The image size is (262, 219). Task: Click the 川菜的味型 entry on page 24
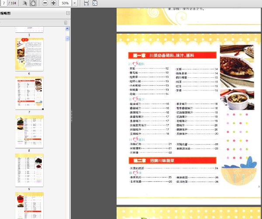pos(174,168)
